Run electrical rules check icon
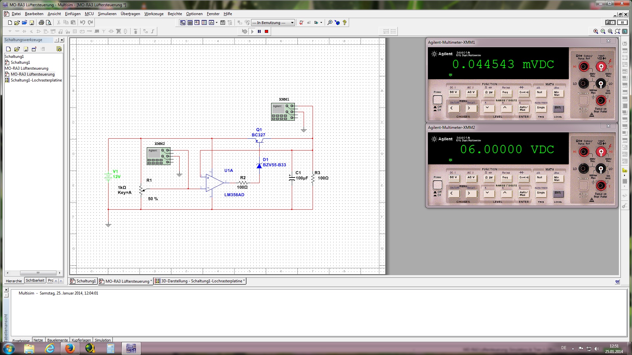This screenshot has height=355, width=632. [301, 23]
